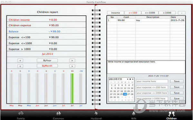
Task: Remove entry with the minus button
Action: 182,13
